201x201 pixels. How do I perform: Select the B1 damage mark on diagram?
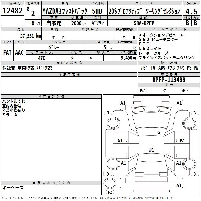click(x=182, y=141)
